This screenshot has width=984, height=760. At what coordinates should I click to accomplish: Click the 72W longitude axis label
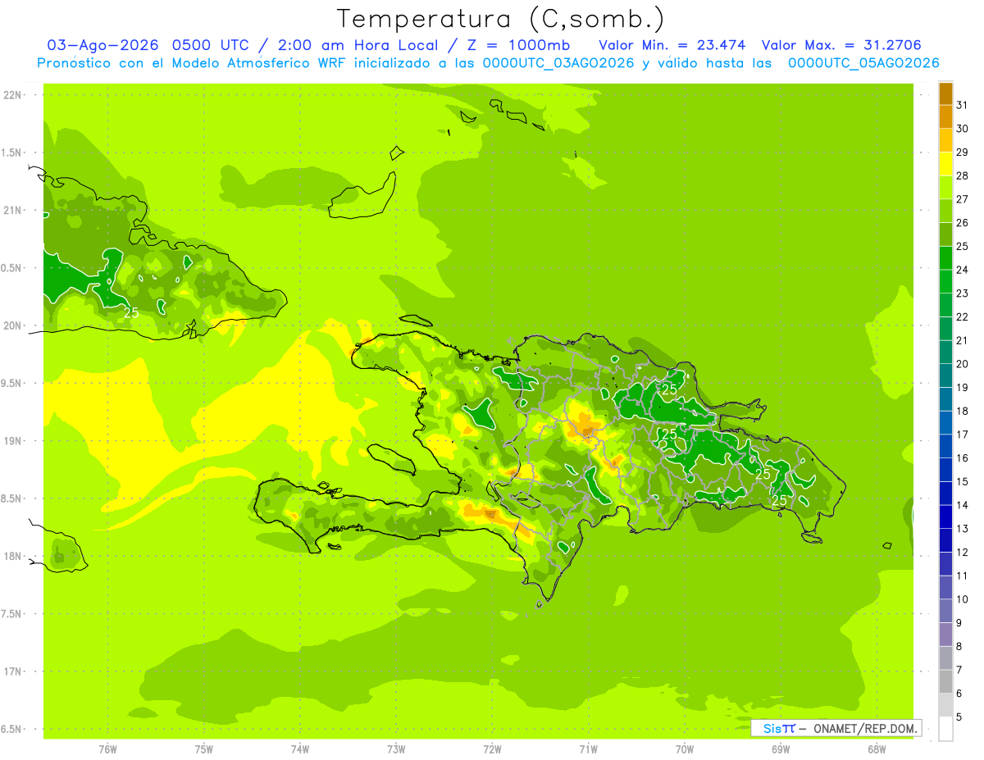point(492,749)
